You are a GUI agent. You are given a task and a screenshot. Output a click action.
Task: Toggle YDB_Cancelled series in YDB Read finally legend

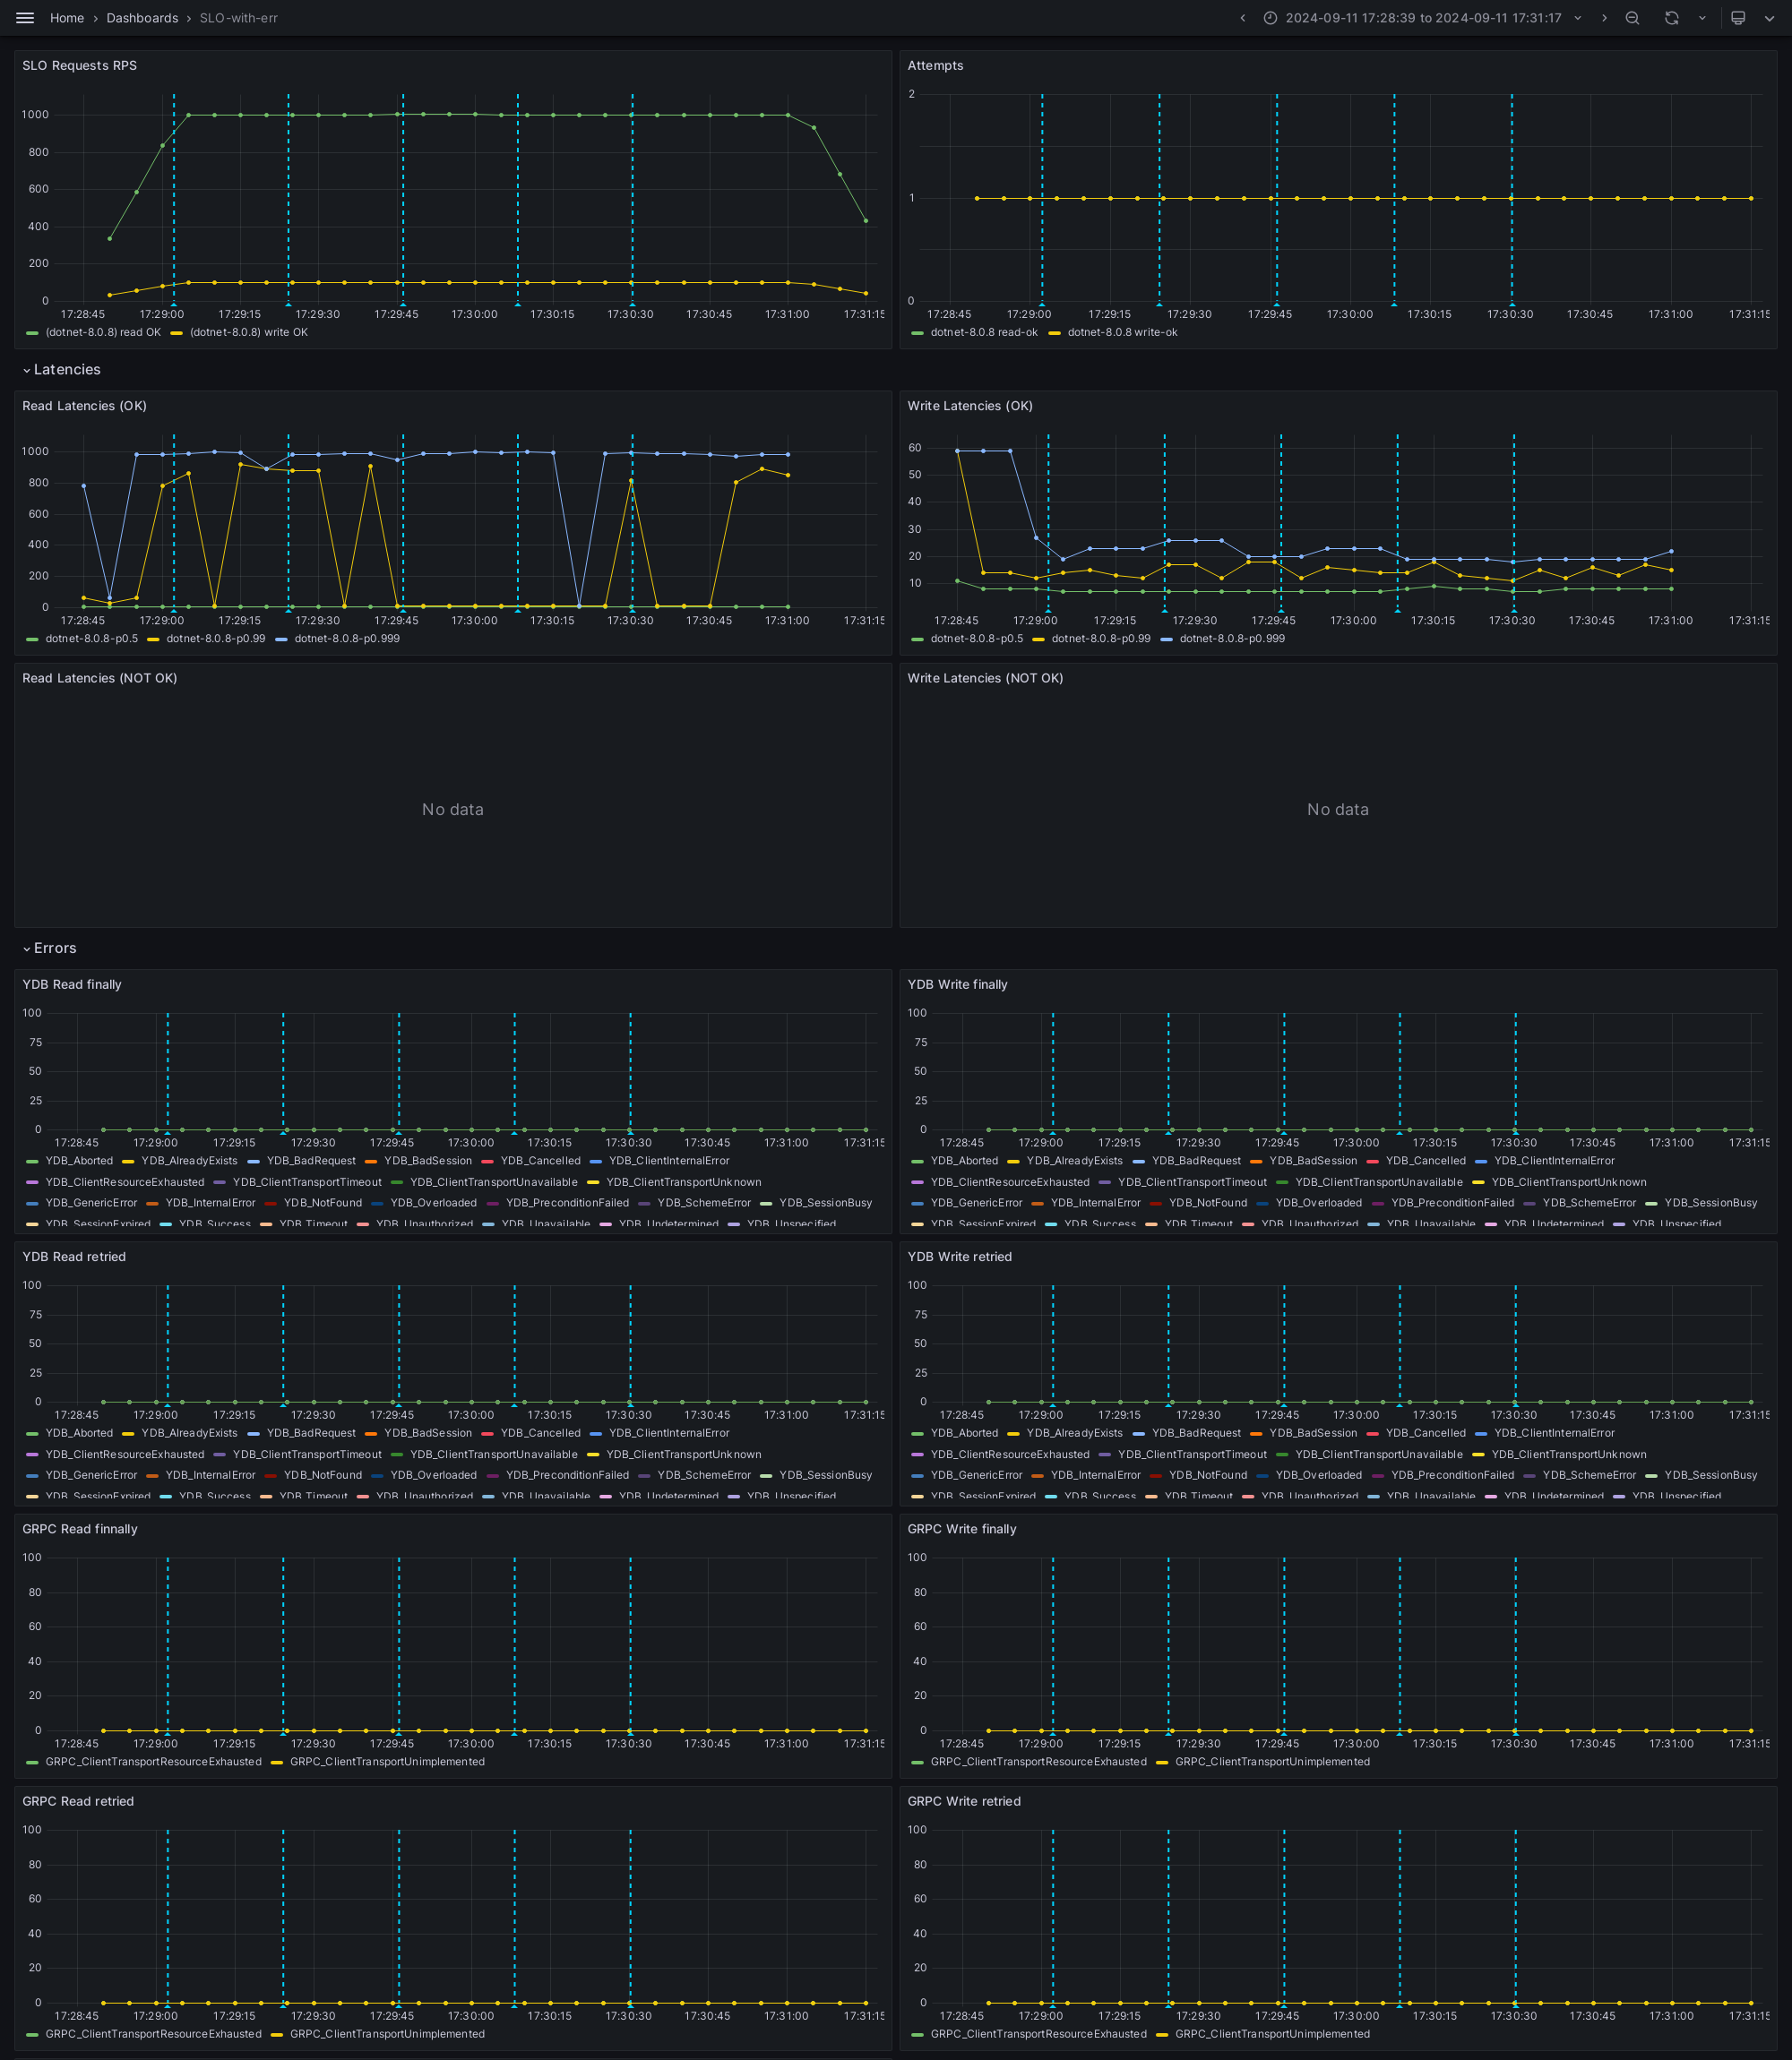[x=540, y=1162]
